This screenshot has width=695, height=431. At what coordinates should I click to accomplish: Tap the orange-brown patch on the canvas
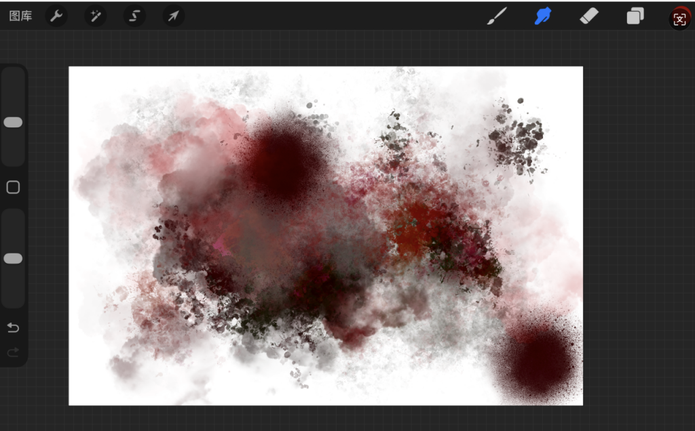point(414,234)
